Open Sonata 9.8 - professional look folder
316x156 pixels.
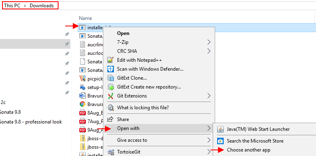pyautogui.click(x=31, y=122)
